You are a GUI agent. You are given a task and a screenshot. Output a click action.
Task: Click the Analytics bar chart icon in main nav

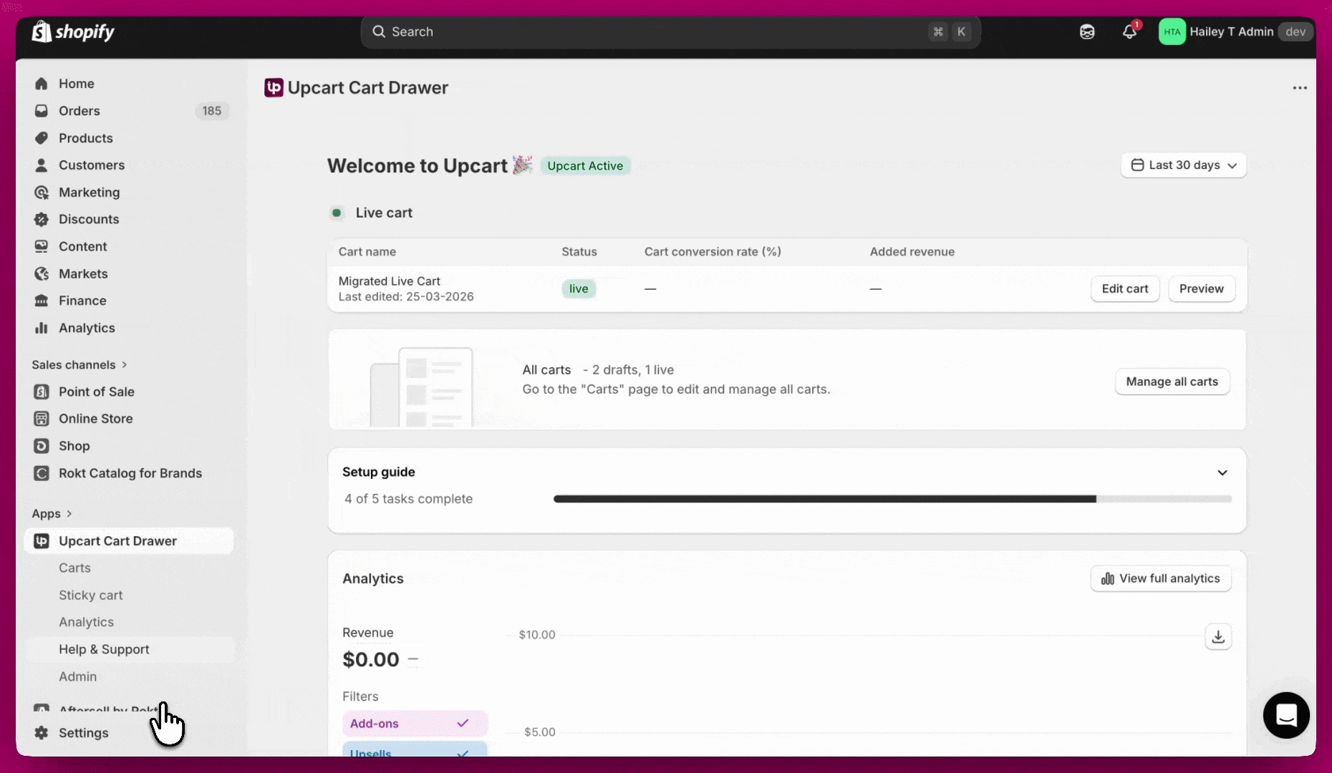click(42, 328)
